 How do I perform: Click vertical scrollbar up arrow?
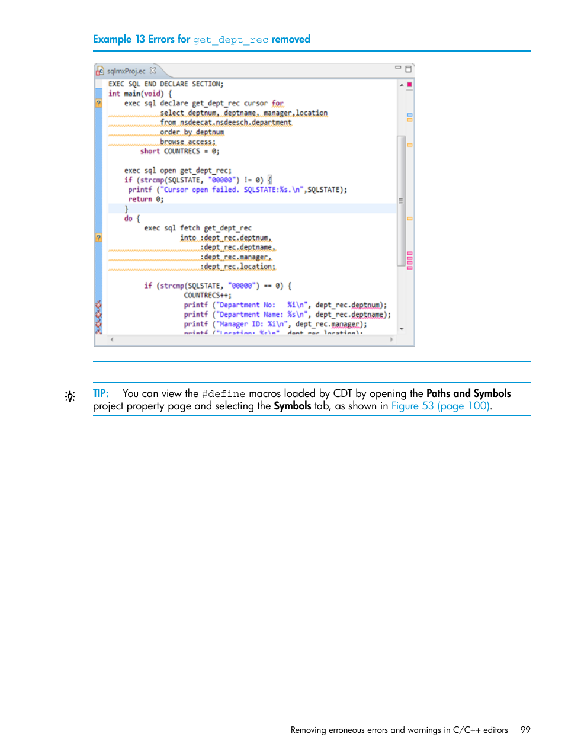click(401, 85)
